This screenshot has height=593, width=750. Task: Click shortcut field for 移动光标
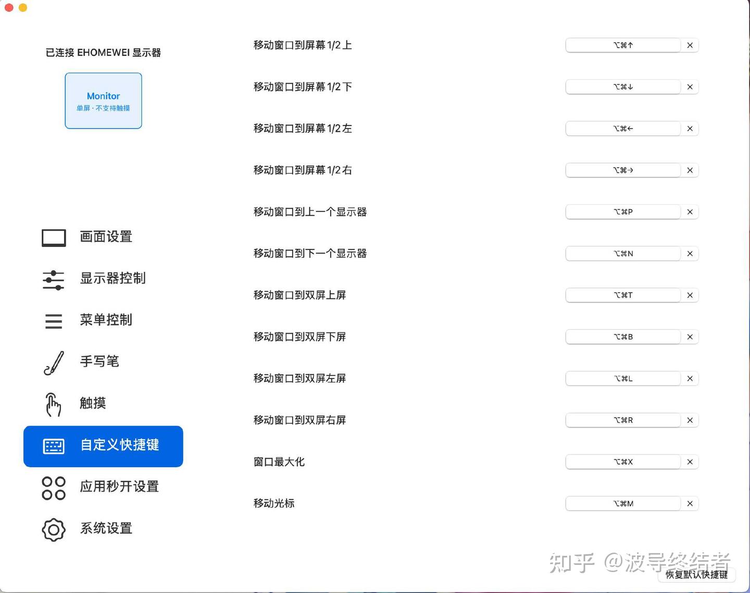(623, 503)
